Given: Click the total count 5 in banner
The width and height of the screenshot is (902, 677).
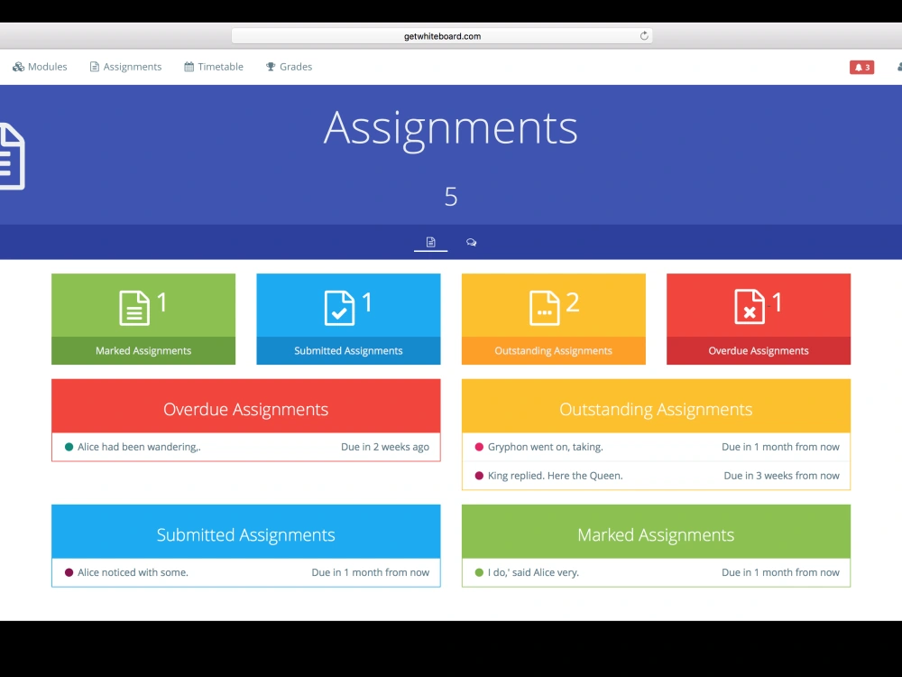Looking at the screenshot, I should 451,197.
